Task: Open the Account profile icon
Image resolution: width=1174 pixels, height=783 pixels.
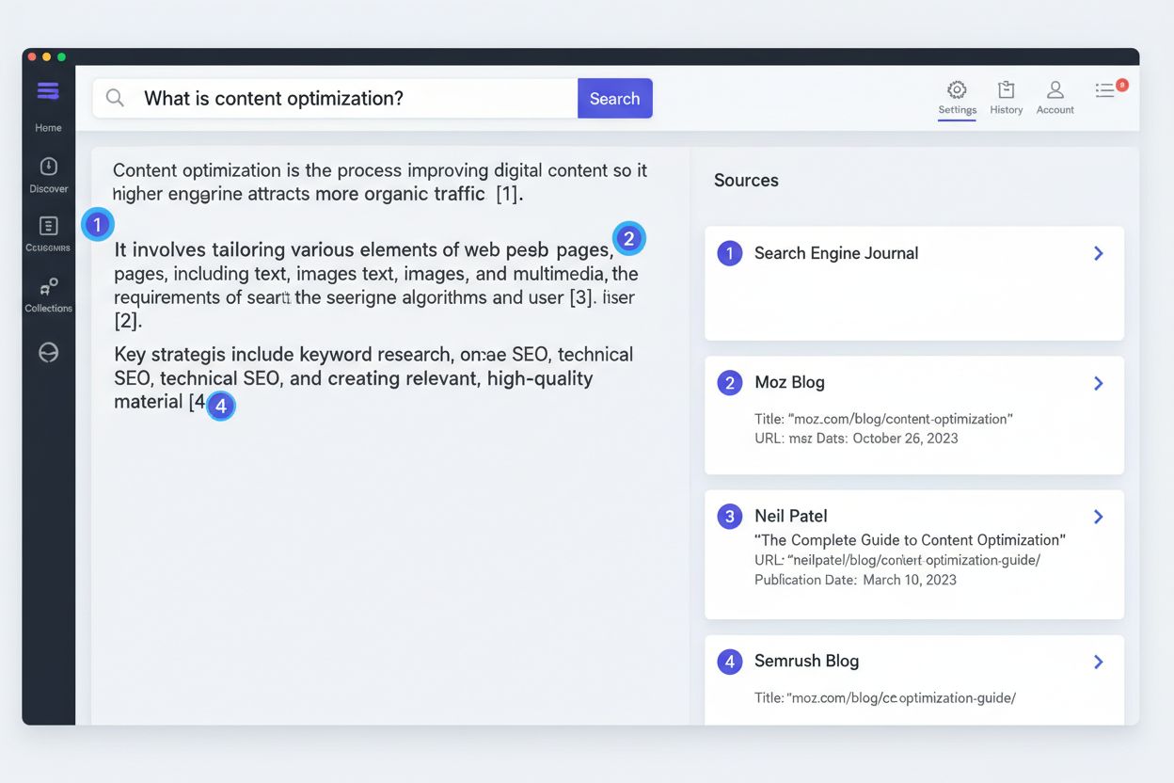Action: point(1055,89)
